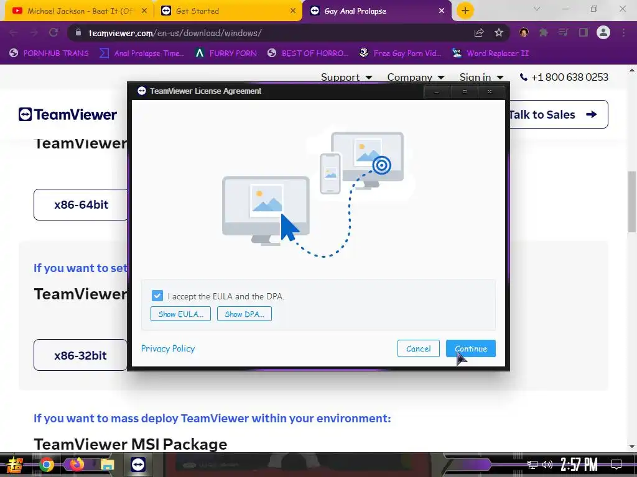This screenshot has height=477, width=637.
Task: Maximize the TeamViewer License Agreement dialog
Action: coord(464,92)
